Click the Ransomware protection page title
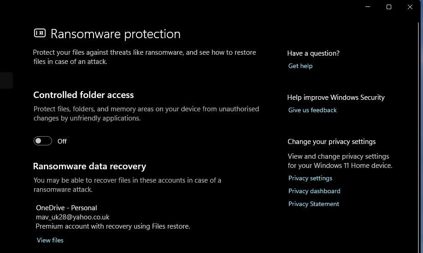423x253 pixels. pos(115,34)
